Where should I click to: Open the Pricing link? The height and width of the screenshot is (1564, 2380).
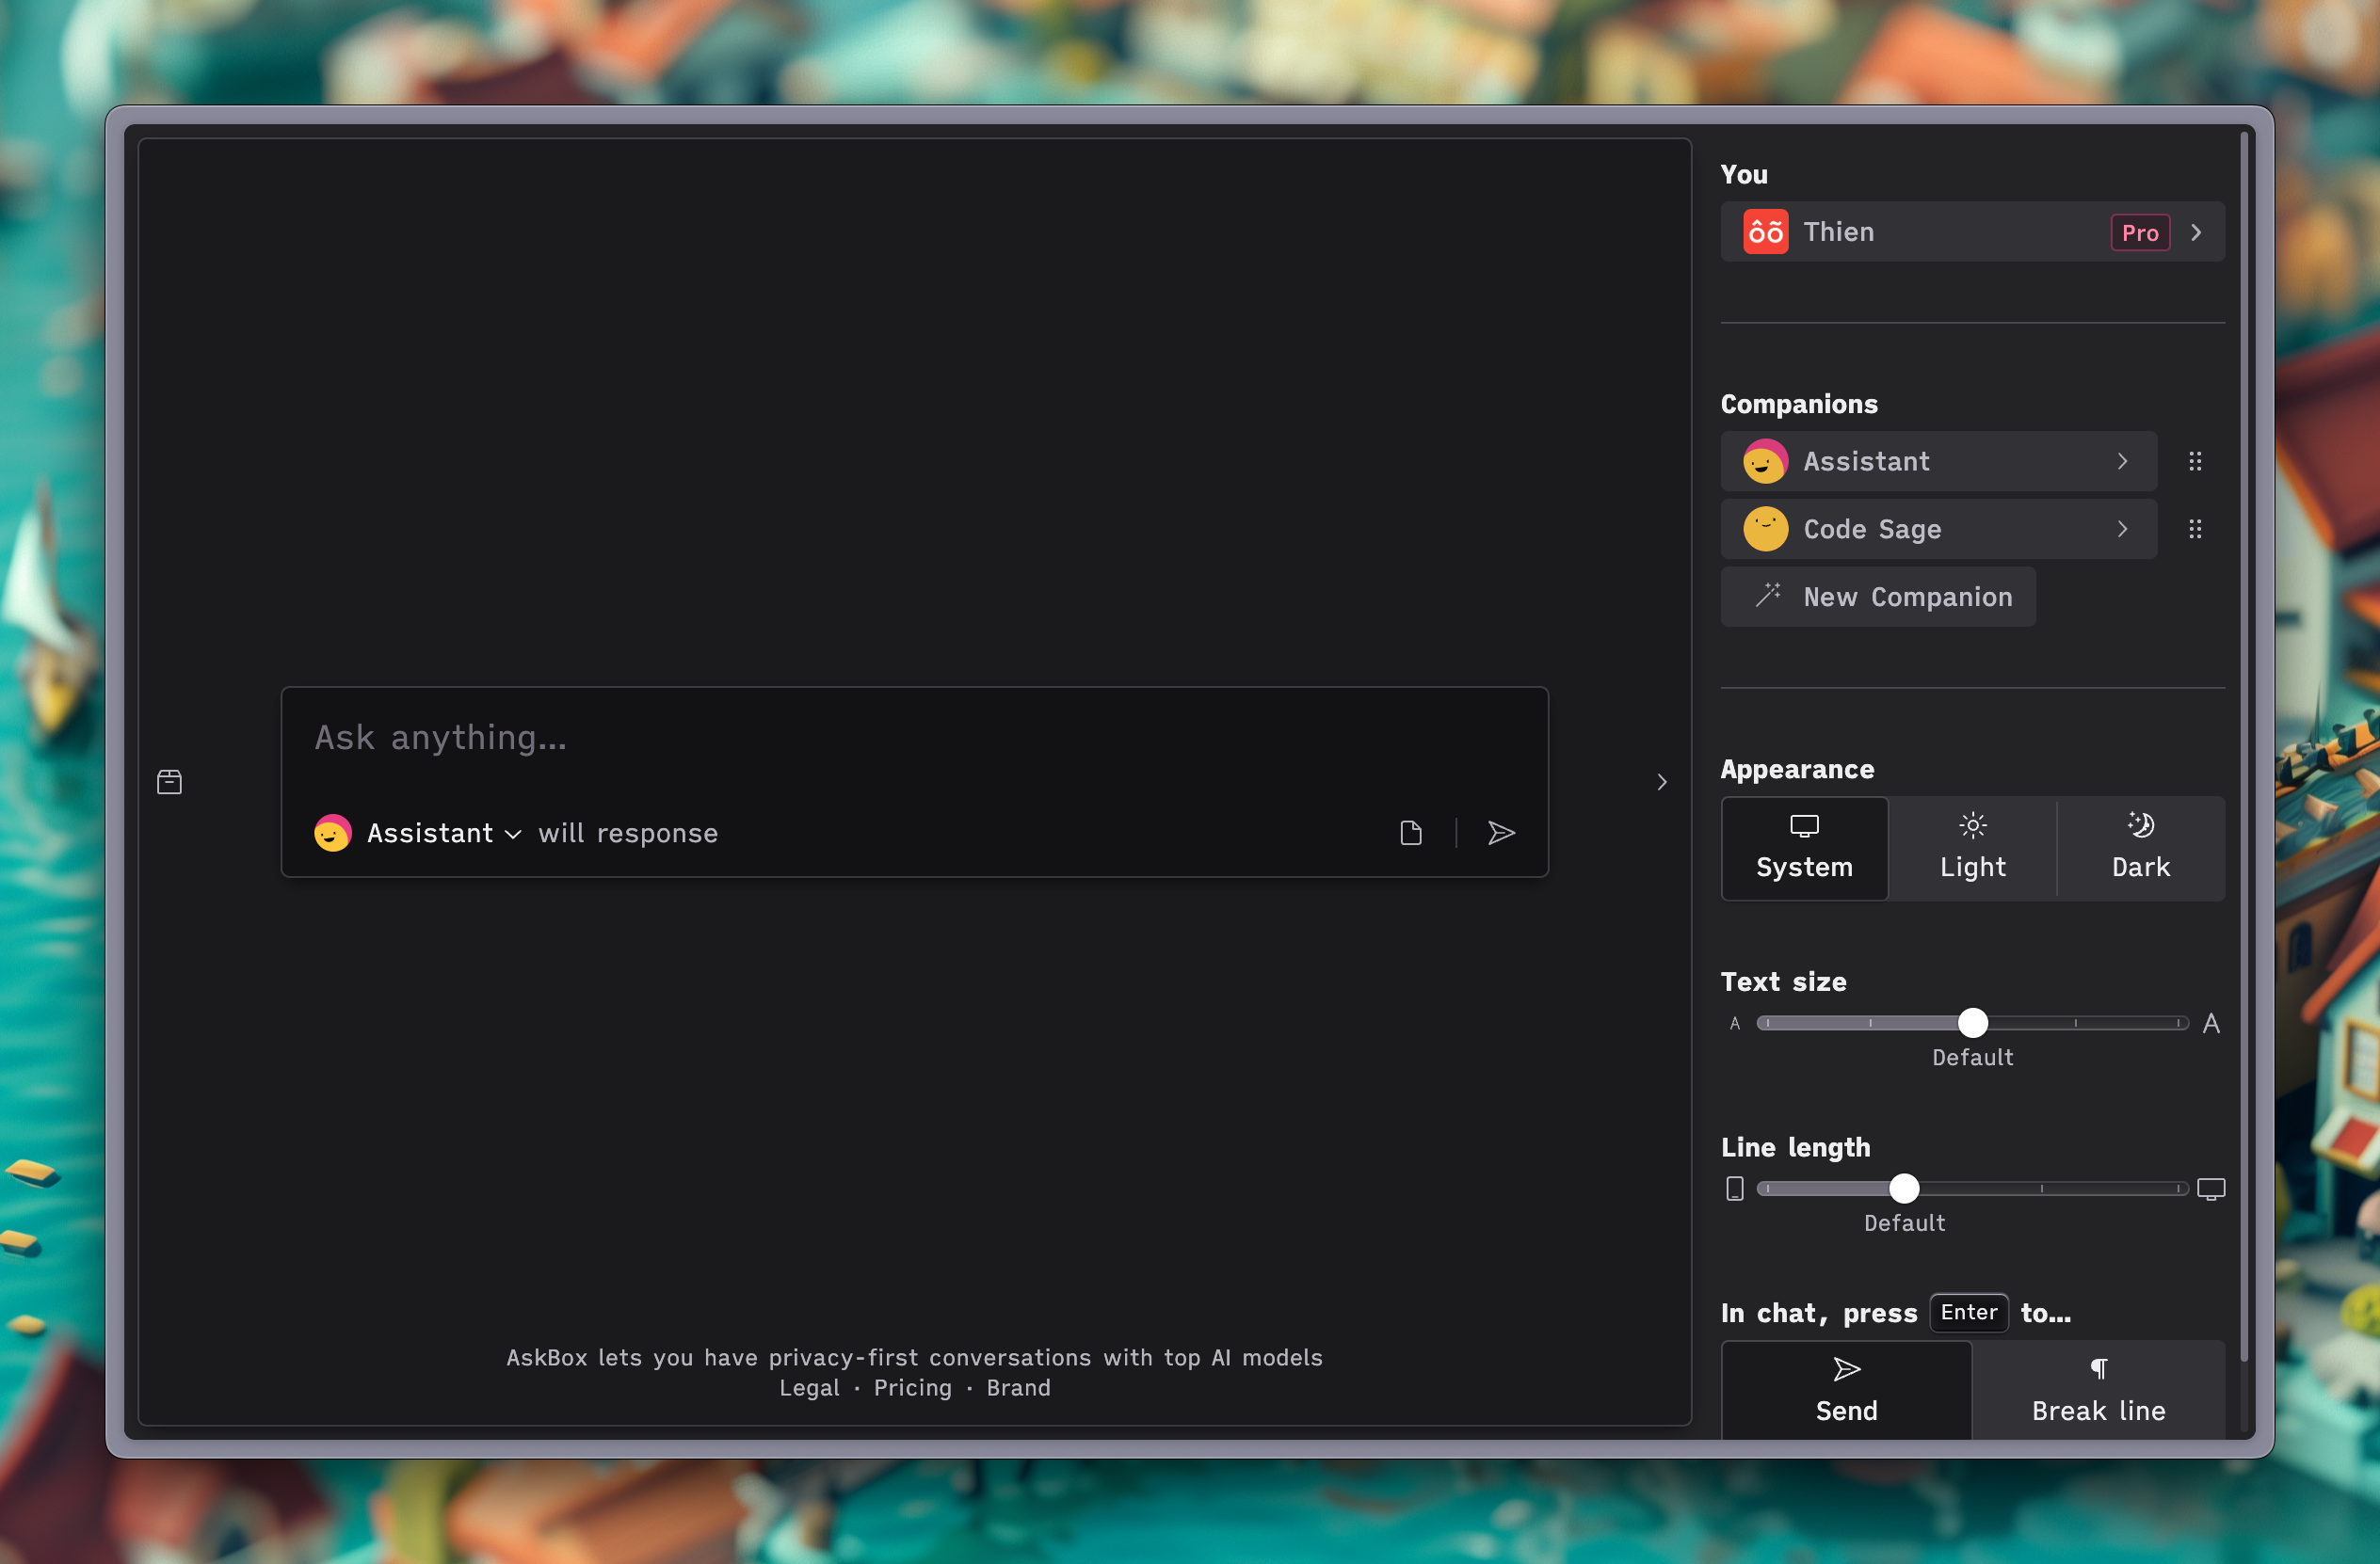(x=912, y=1388)
